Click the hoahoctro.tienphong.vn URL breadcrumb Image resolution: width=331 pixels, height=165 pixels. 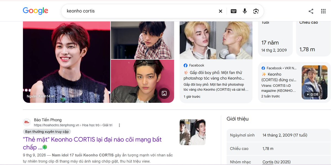(73, 125)
